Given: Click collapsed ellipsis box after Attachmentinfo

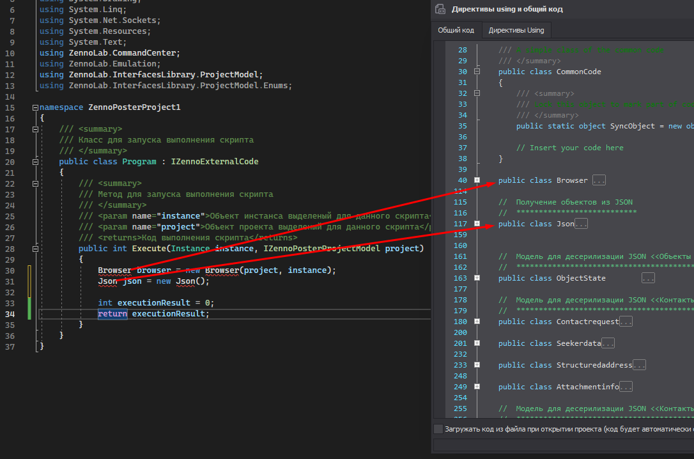Looking at the screenshot, I should pos(626,386).
